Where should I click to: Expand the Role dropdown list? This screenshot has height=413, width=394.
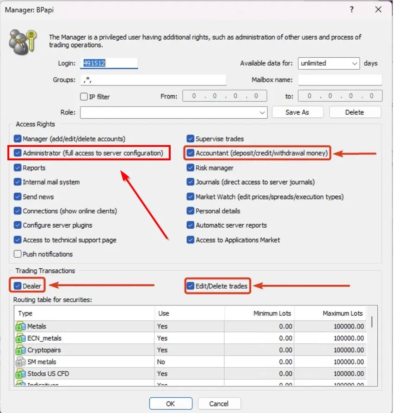pyautogui.click(x=263, y=112)
